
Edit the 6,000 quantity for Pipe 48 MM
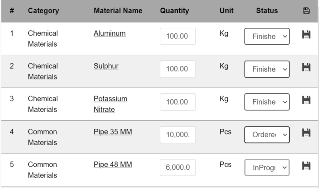tap(178, 168)
